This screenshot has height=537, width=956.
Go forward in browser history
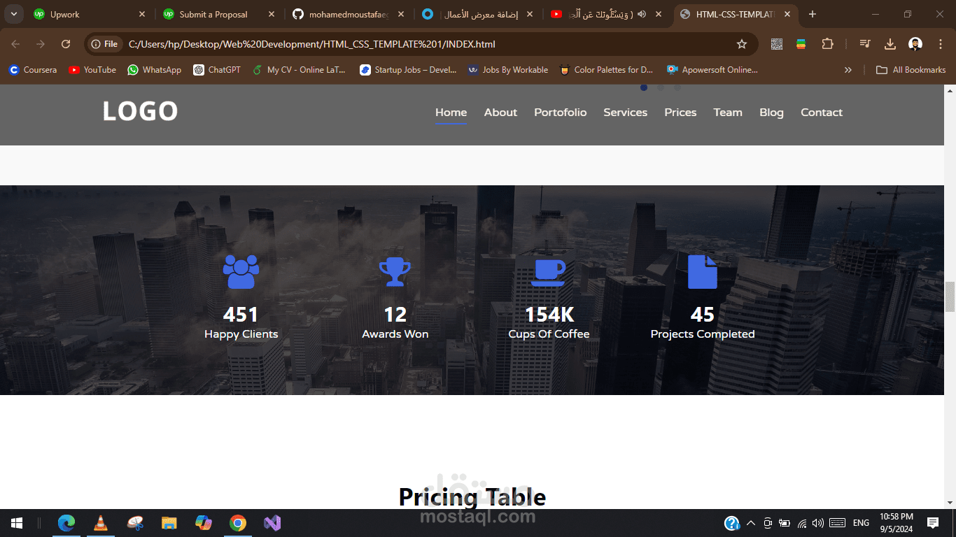point(41,44)
